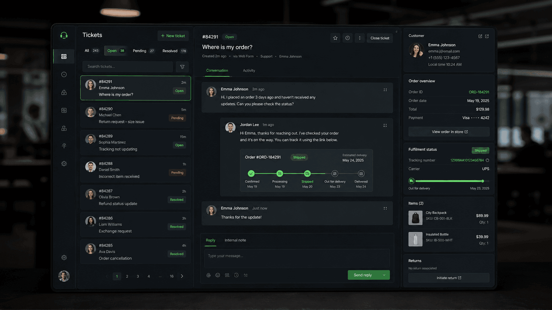This screenshot has height=310, width=552.
Task: Open the customer profile in a new window icon
Action: pos(487,36)
